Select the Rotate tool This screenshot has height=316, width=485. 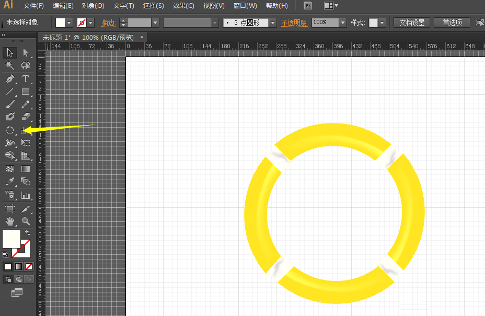point(10,130)
